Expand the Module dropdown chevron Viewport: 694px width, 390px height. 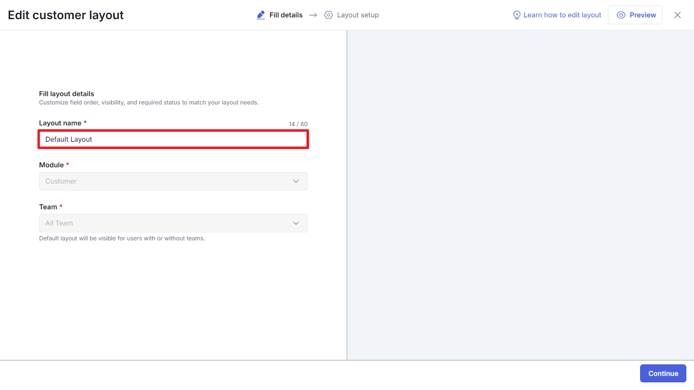[x=296, y=181]
